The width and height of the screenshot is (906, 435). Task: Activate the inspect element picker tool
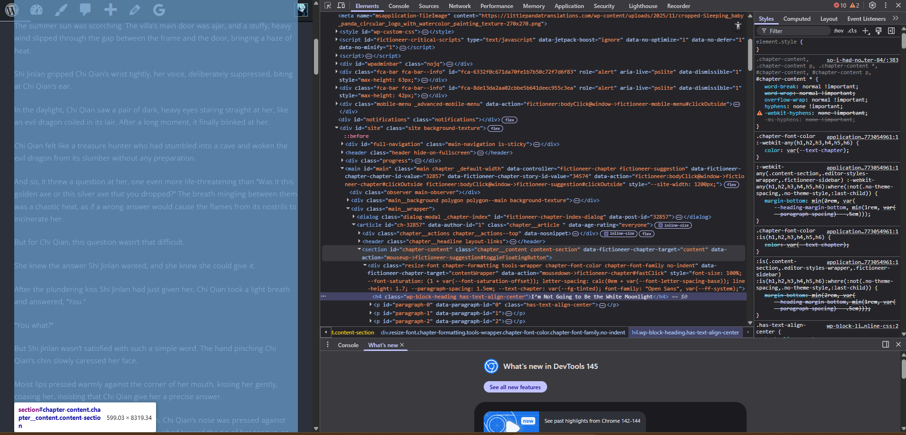point(328,6)
